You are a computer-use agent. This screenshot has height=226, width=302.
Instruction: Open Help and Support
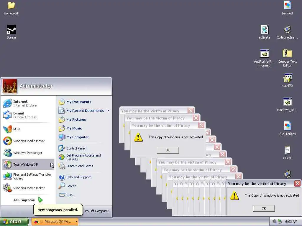click(84, 177)
